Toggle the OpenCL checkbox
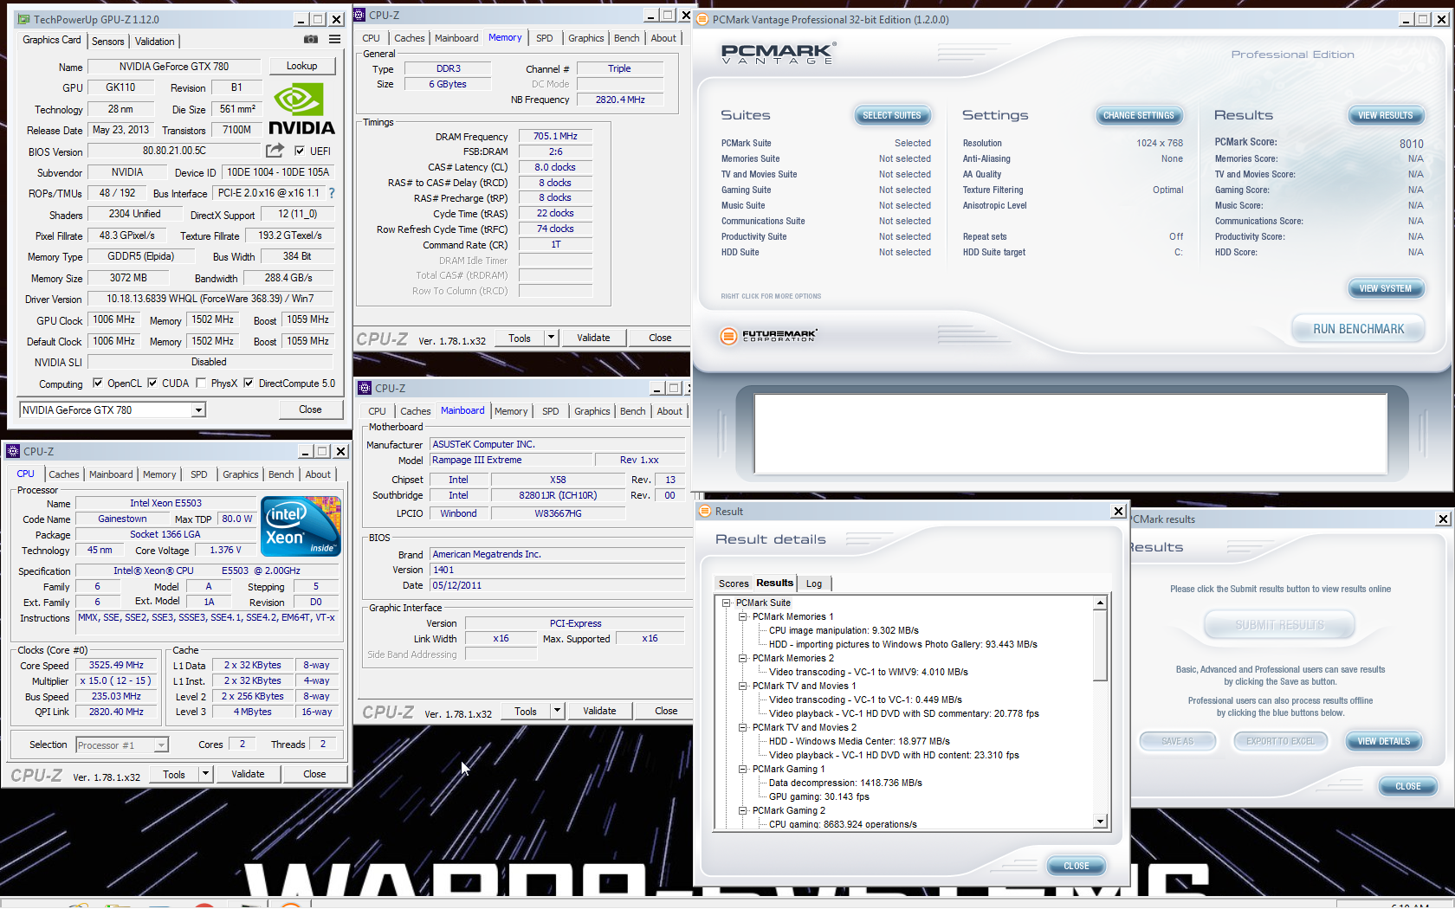This screenshot has width=1455, height=909. tap(98, 383)
